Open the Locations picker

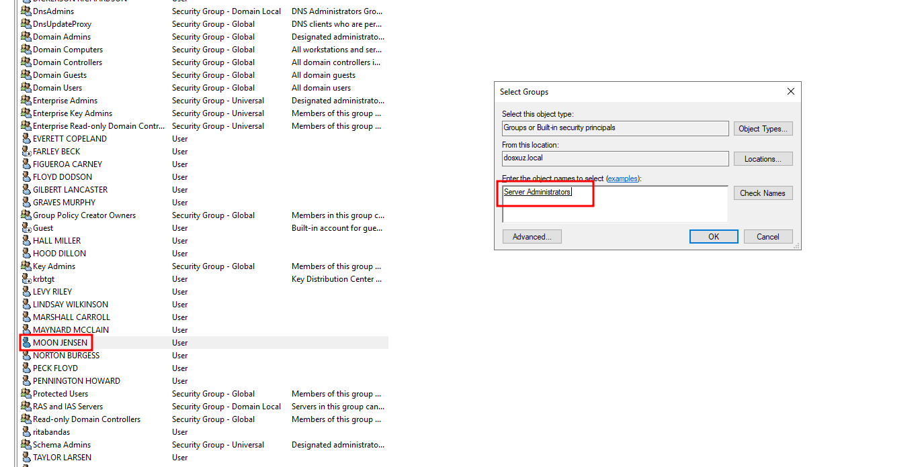point(762,159)
